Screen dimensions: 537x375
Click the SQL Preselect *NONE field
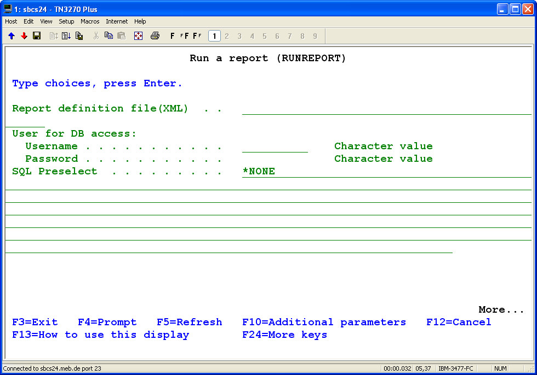pos(386,172)
